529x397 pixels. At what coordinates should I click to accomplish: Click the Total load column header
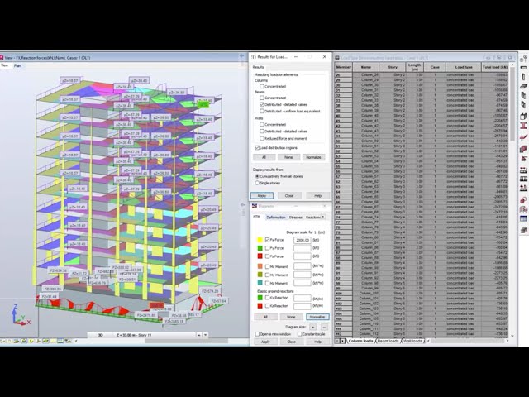pyautogui.click(x=495, y=67)
